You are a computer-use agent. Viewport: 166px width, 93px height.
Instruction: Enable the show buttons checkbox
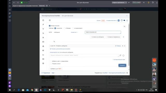(51, 64)
